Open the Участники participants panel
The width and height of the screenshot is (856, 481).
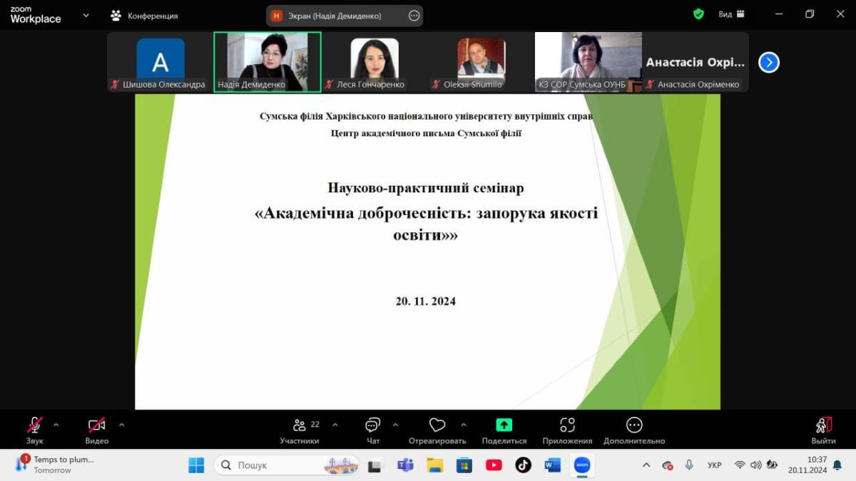[300, 430]
